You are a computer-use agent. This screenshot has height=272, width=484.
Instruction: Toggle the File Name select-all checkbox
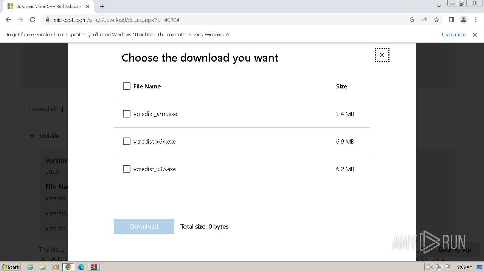127,86
